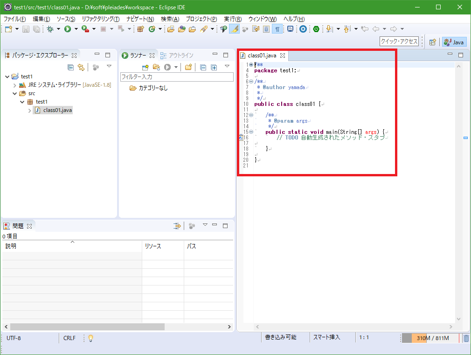Expand the JRE システム・ライブラリー node
Image resolution: width=471 pixels, height=355 pixels.
pos(15,85)
